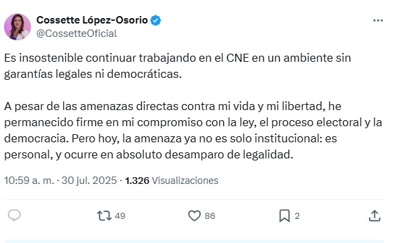394x243 pixels.
Task: Select the 30 jul. 2025 date
Action: [89, 181]
